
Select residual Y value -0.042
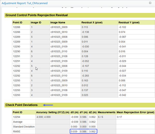(122, 95)
